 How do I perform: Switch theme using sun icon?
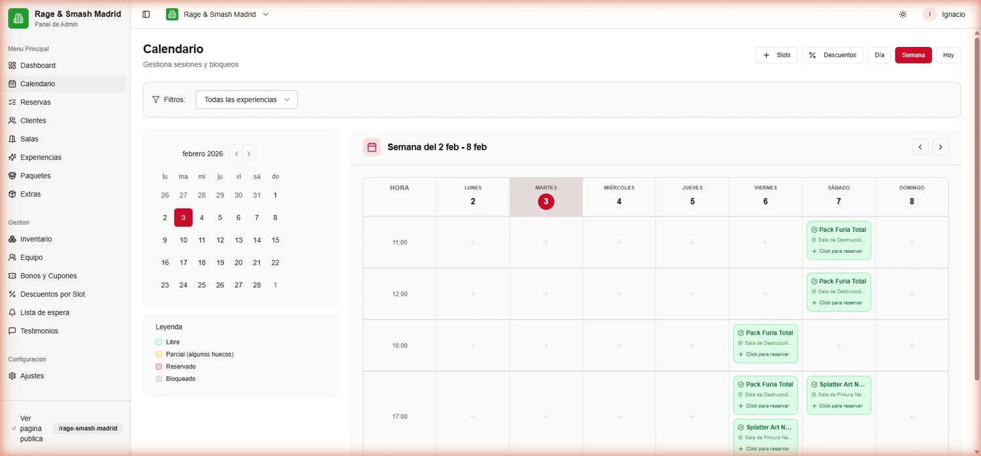click(x=903, y=14)
